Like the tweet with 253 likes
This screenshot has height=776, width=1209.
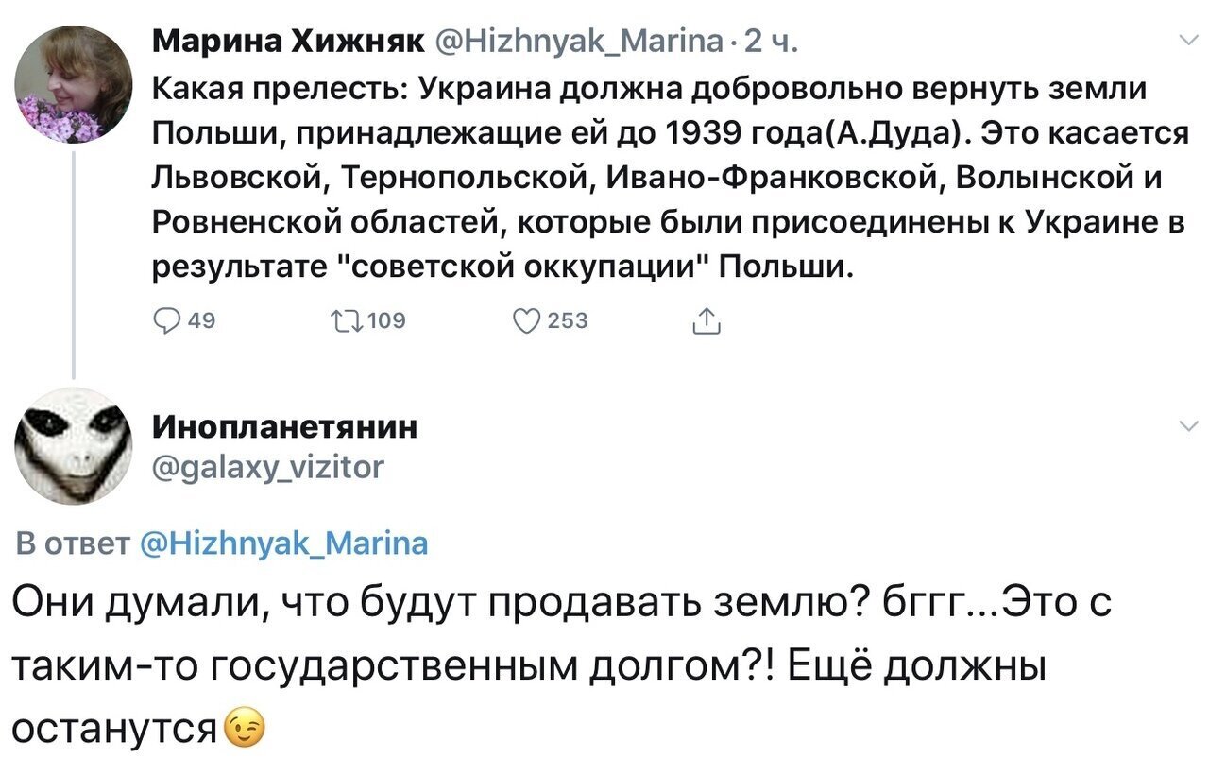point(525,321)
